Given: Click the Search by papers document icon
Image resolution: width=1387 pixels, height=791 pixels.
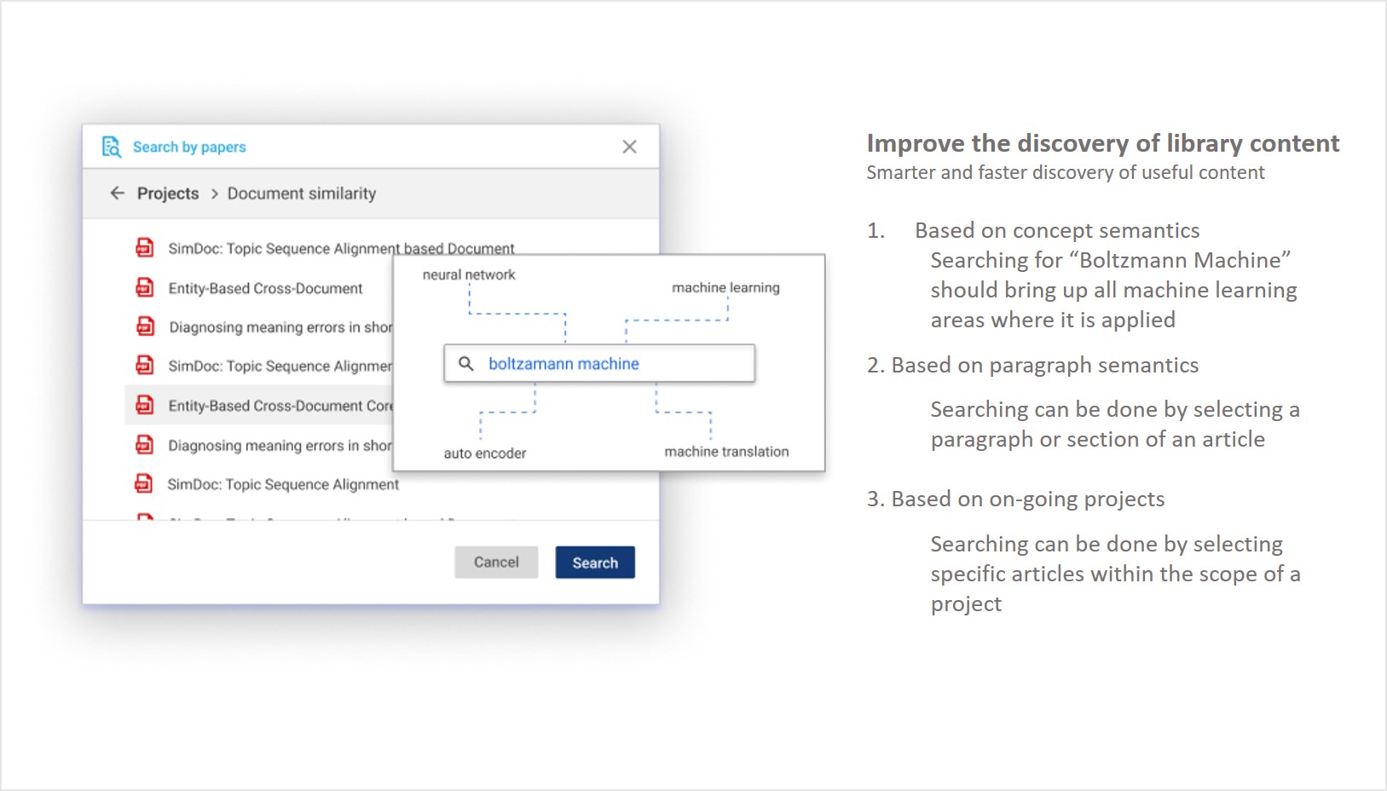Looking at the screenshot, I should click(x=111, y=147).
